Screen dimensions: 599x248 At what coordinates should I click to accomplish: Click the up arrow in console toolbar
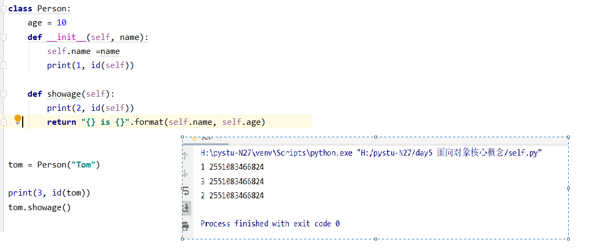point(186,156)
